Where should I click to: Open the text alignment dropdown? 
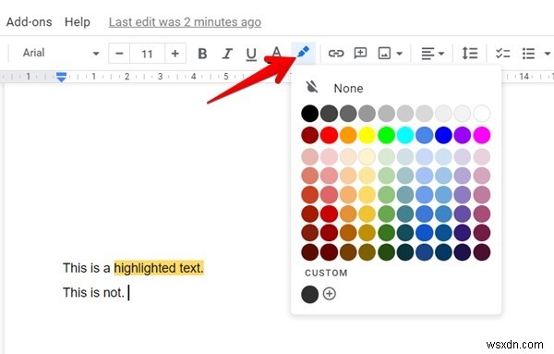(432, 54)
